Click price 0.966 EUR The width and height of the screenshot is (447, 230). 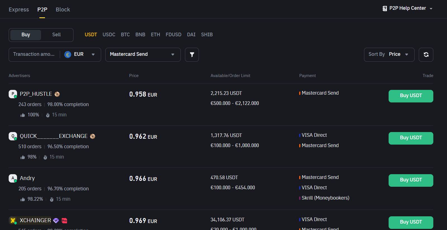pos(143,179)
